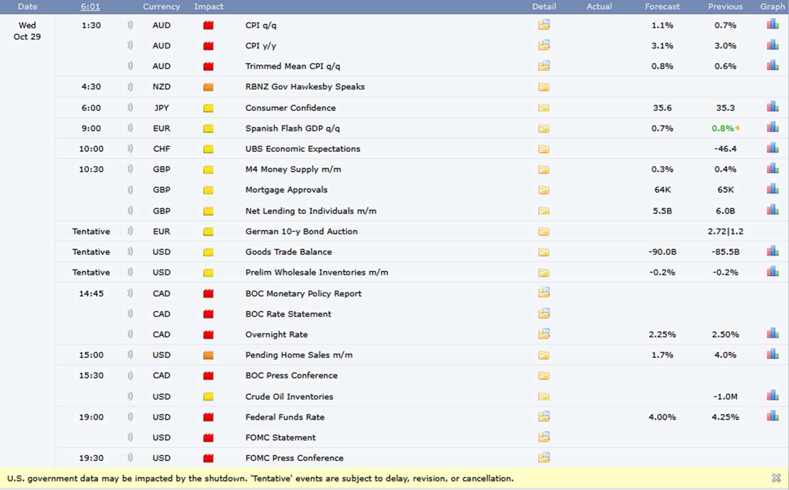Screen dimensions: 789x490
Task: Expand details for German 10-y Bond Auction
Action: point(544,231)
